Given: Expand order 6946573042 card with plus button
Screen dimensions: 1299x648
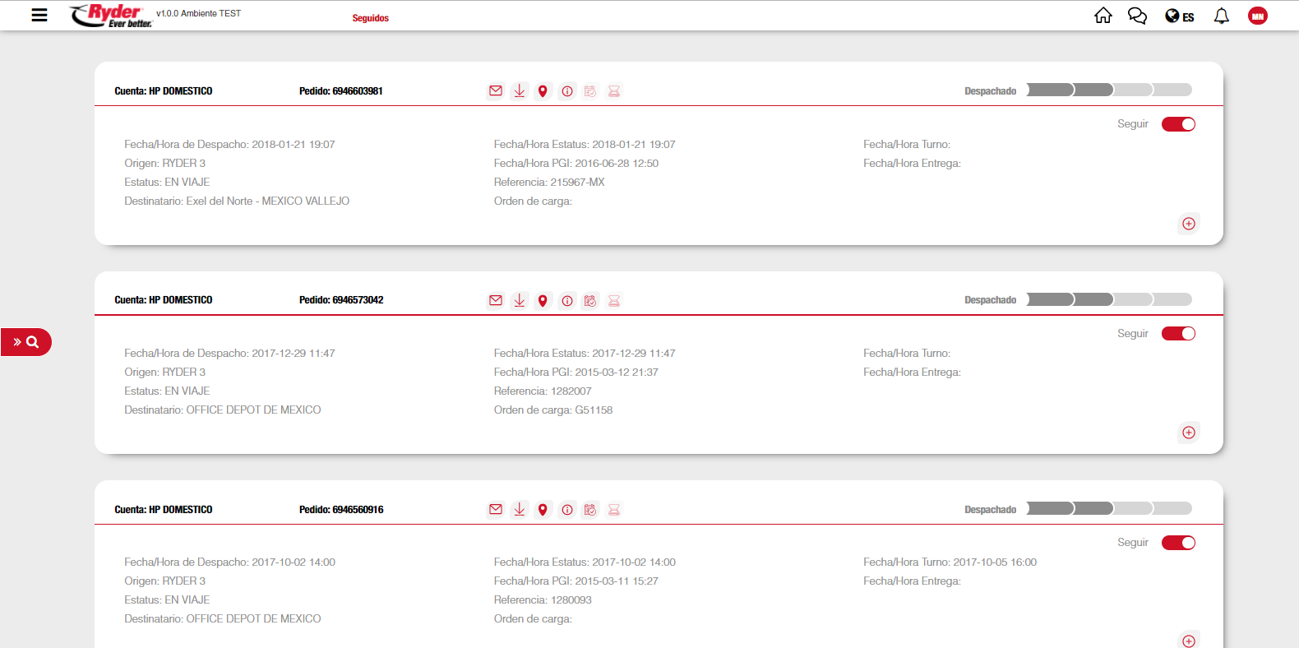Looking at the screenshot, I should point(1189,433).
